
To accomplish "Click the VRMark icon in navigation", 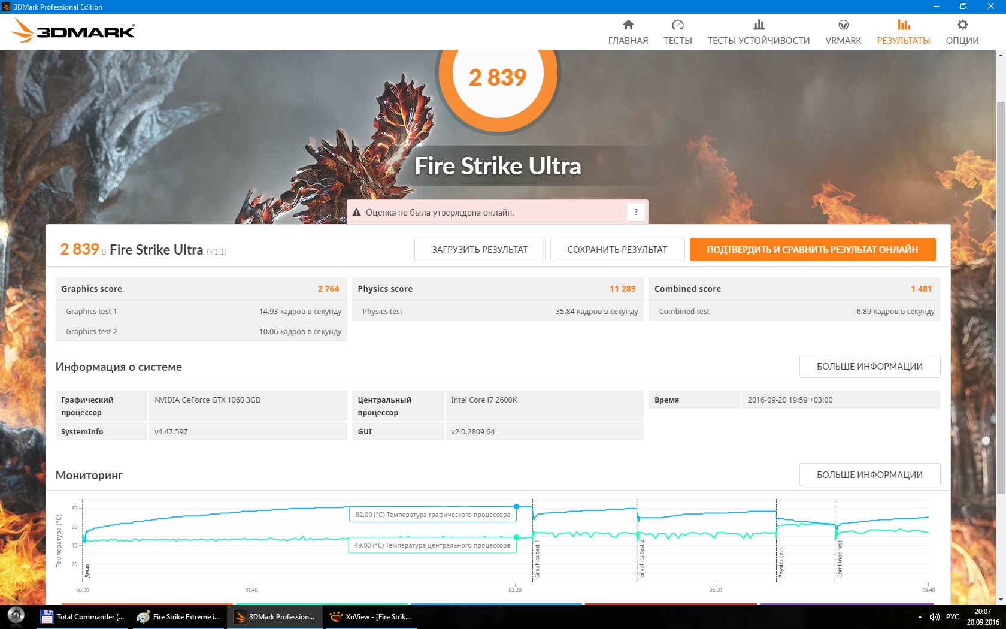I will tap(843, 25).
